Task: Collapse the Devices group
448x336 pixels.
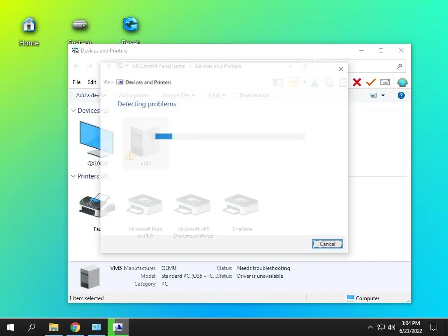Action: 73,111
